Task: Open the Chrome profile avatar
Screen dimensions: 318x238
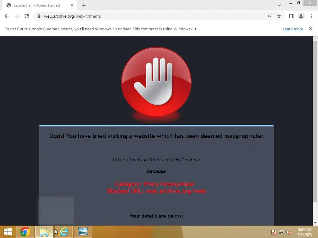Action: click(301, 16)
